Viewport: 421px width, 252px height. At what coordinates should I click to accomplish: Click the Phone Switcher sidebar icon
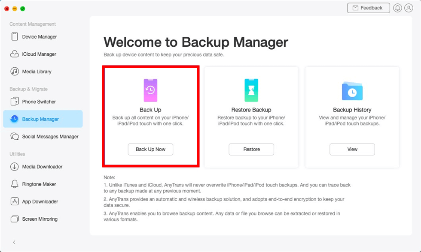click(x=15, y=102)
